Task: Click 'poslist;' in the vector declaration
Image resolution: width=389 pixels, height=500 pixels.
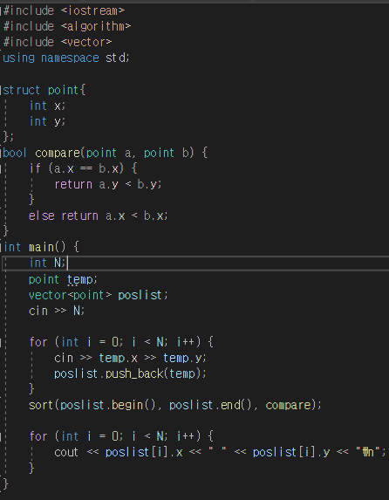Action: click(x=143, y=295)
